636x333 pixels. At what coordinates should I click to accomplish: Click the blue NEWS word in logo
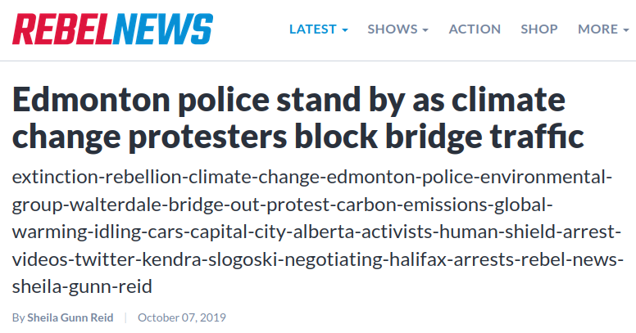tap(163, 29)
